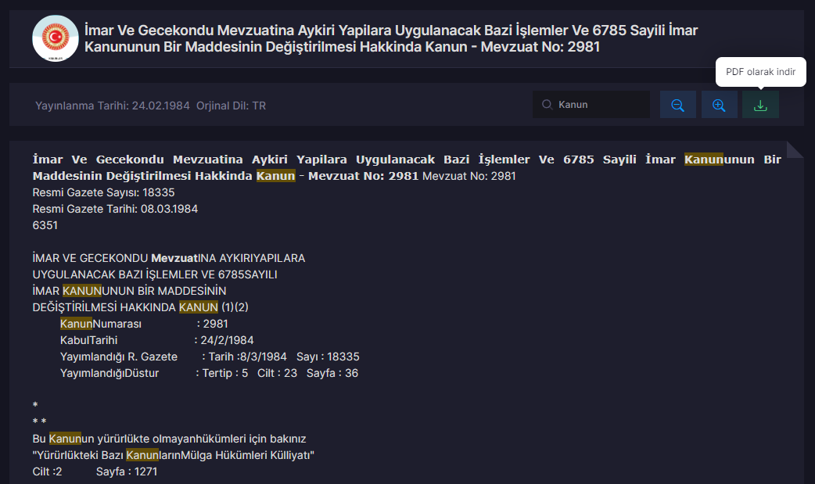
Task: Download the document as PDF
Action: tap(760, 105)
